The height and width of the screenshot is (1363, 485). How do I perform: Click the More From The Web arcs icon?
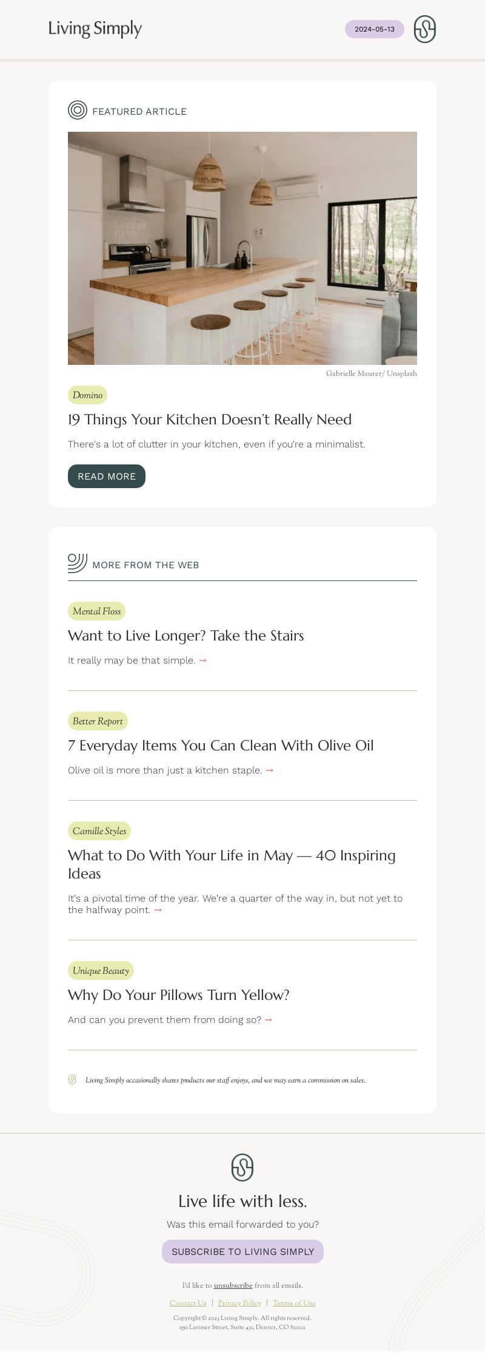point(78,563)
